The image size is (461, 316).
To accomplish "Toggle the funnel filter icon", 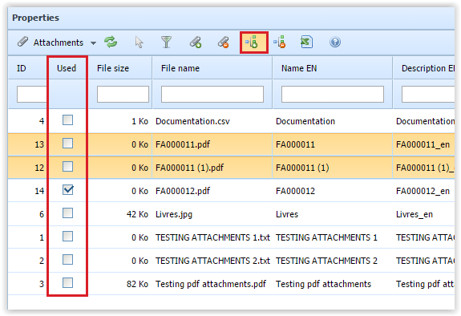I will coord(167,42).
